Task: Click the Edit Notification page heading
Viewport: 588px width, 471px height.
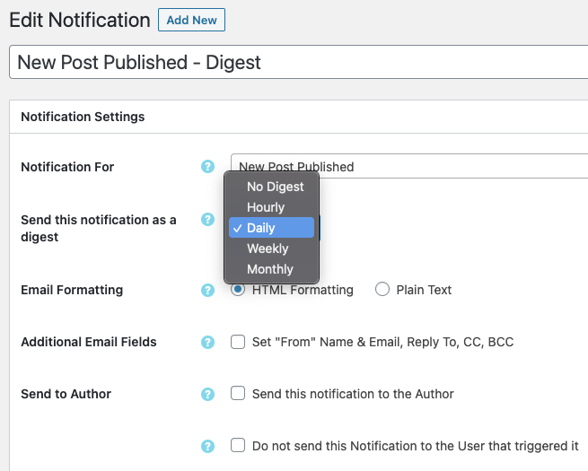Action: (x=80, y=20)
